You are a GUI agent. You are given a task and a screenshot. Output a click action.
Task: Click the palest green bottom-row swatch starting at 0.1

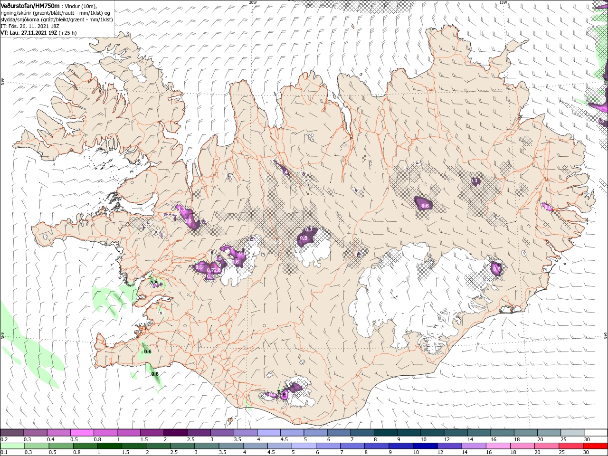point(12,446)
